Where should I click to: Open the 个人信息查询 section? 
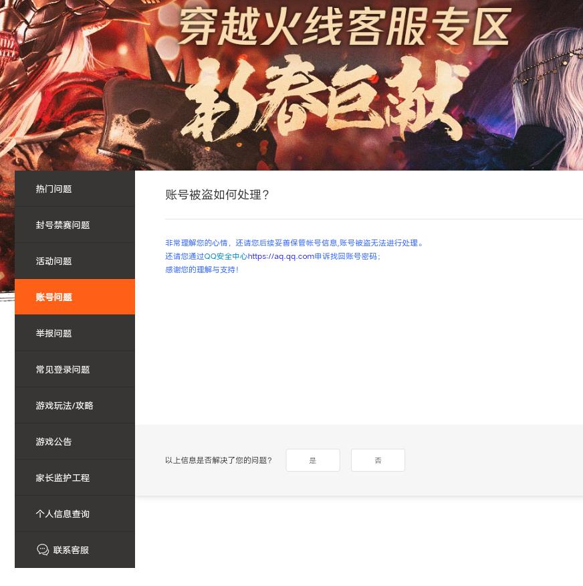click(62, 514)
